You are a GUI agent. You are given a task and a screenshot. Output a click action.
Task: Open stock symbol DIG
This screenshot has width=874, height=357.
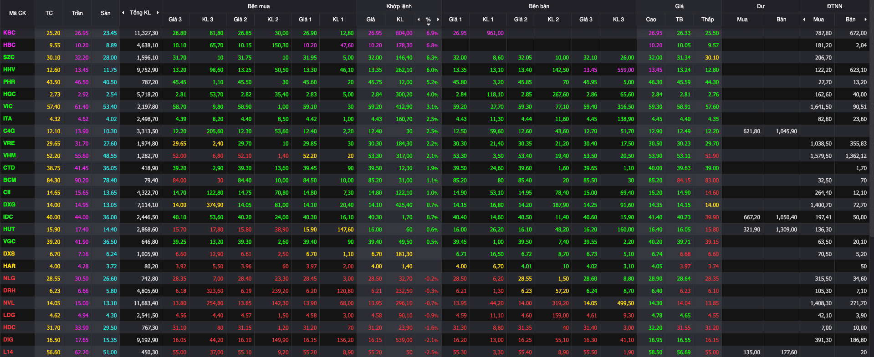pos(8,340)
